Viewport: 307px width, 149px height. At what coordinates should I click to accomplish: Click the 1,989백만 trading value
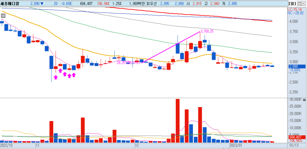pyautogui.click(x=137, y=3)
